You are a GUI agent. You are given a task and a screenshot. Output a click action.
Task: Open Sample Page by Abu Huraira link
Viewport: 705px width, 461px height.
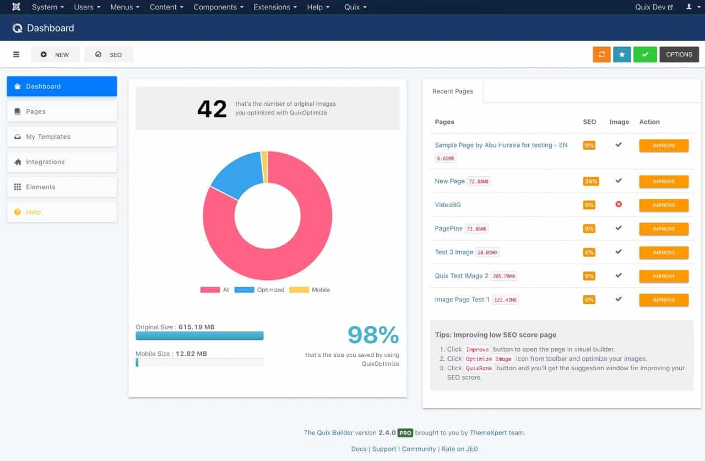click(x=501, y=145)
